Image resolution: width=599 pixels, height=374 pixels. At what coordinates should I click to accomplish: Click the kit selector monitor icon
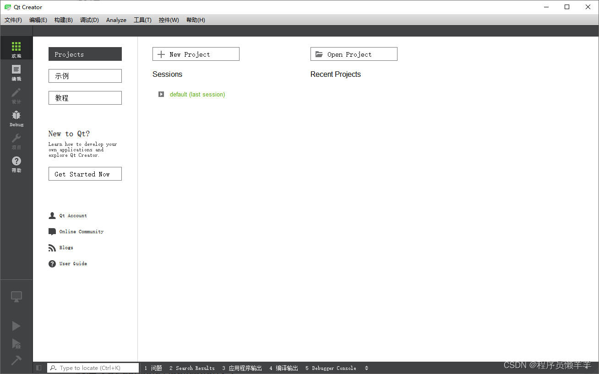pos(16,297)
